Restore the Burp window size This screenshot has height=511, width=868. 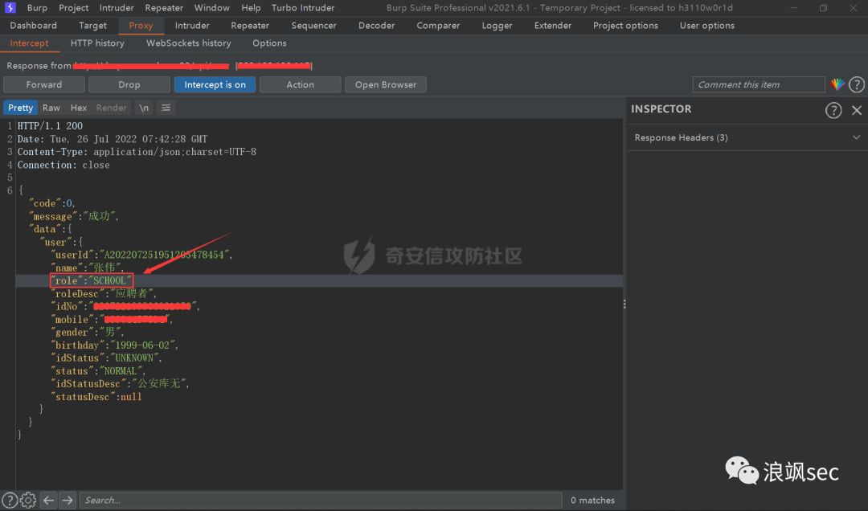tap(823, 8)
